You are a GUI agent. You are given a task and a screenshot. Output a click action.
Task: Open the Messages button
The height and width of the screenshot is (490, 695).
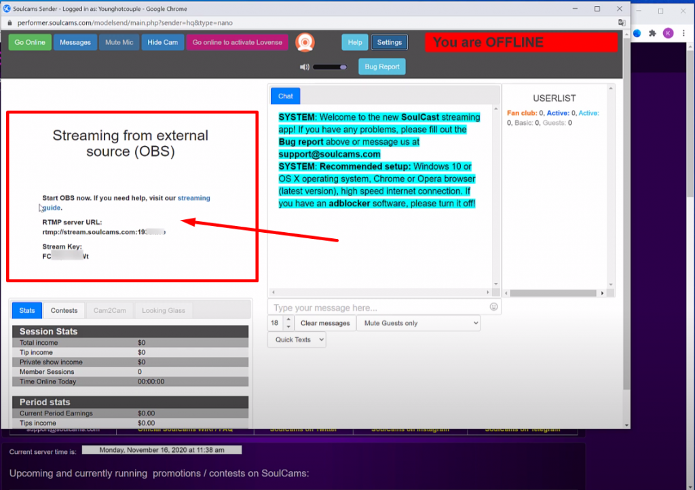coord(75,43)
